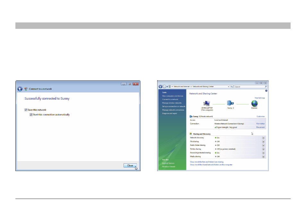The image size is (306, 214).
Task: Open help with the blue question mark icon
Action: 266,91
